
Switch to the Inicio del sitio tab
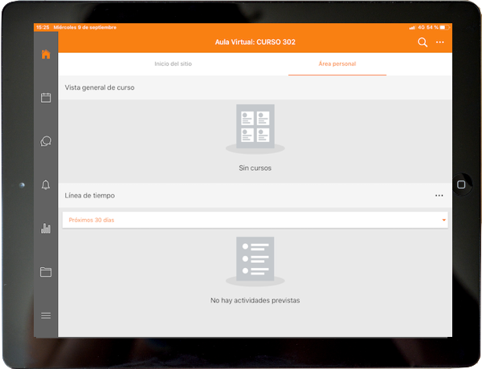coord(173,63)
